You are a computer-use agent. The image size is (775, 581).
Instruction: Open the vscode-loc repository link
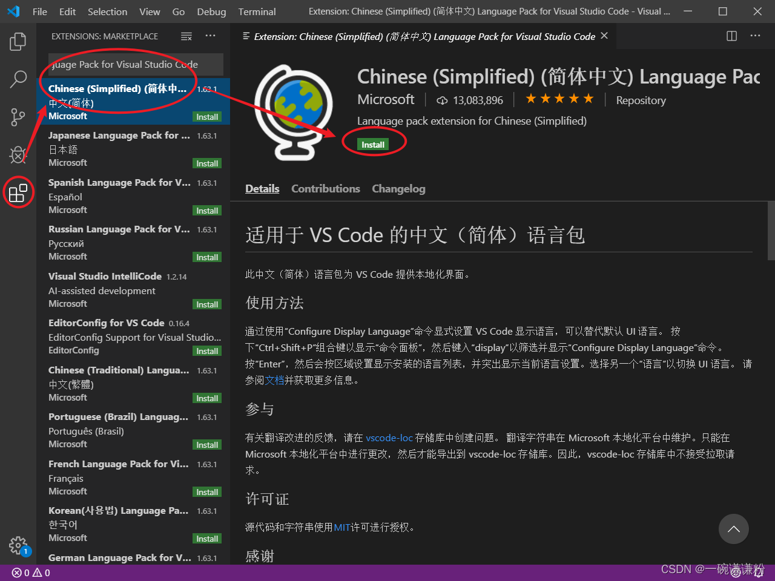pos(389,438)
